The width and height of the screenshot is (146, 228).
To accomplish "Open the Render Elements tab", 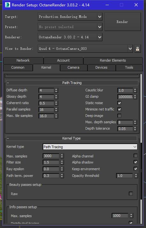I will (x=113, y=60).
